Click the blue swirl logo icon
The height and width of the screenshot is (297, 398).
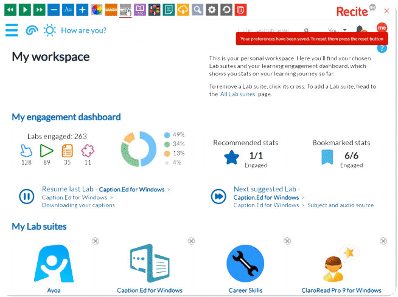tap(32, 30)
